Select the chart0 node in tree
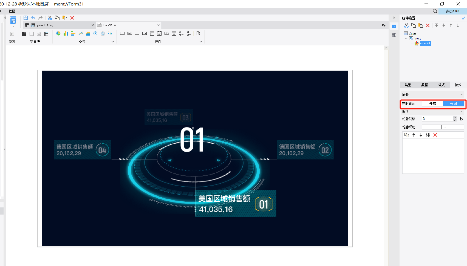This screenshot has height=266, width=467. point(425,43)
